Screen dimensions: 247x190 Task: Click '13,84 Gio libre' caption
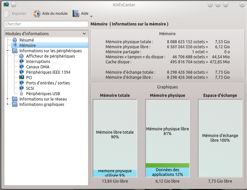tap(115, 181)
